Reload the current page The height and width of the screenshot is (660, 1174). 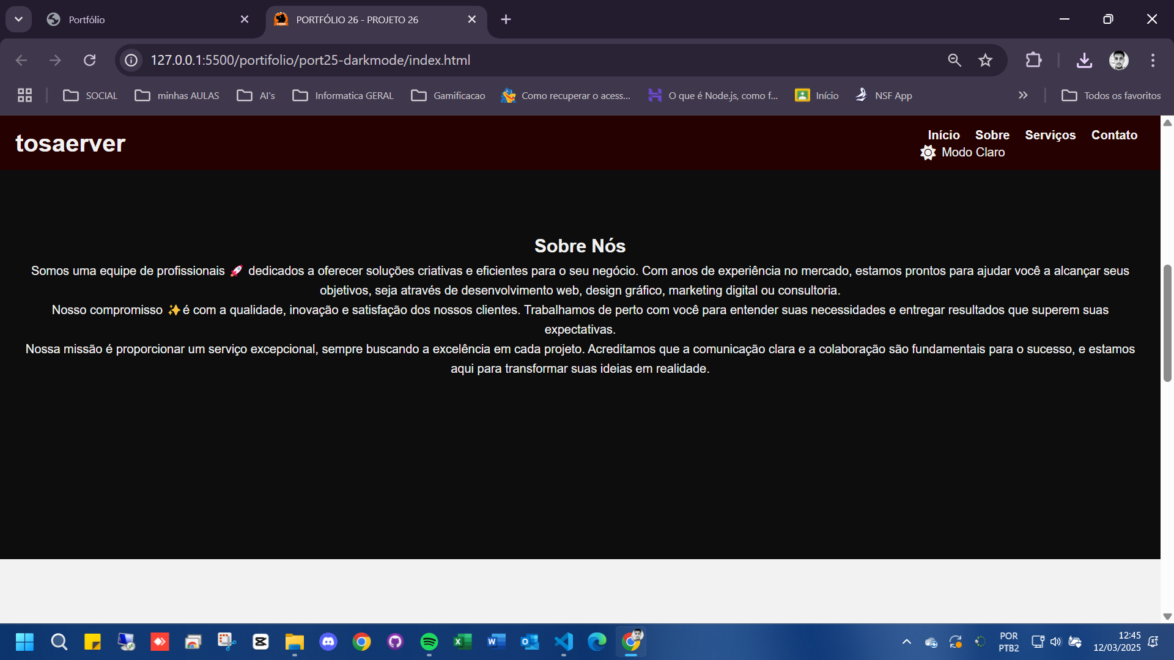pos(90,60)
